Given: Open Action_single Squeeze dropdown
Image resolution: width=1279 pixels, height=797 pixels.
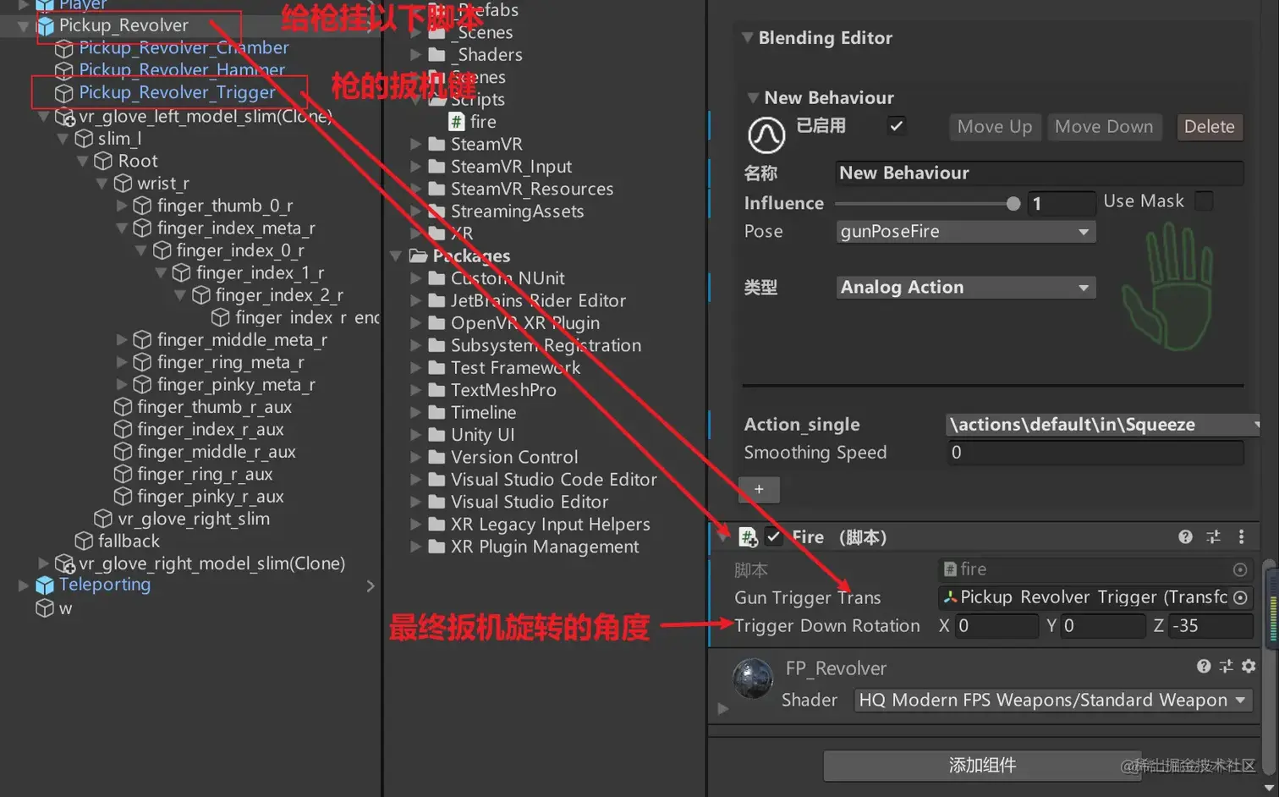Looking at the screenshot, I should 1102,425.
